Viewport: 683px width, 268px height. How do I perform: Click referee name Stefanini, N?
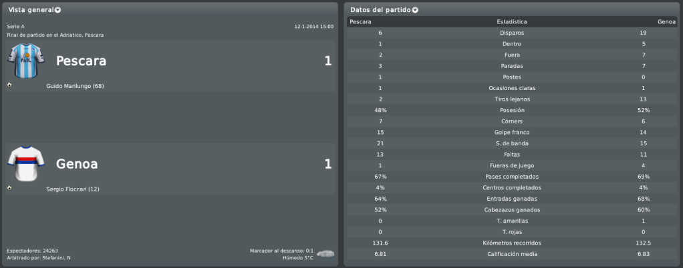(57, 258)
